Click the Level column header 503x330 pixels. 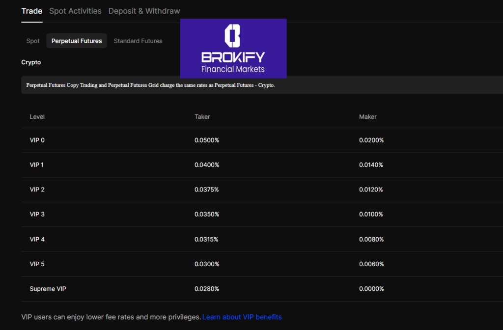[x=37, y=116]
